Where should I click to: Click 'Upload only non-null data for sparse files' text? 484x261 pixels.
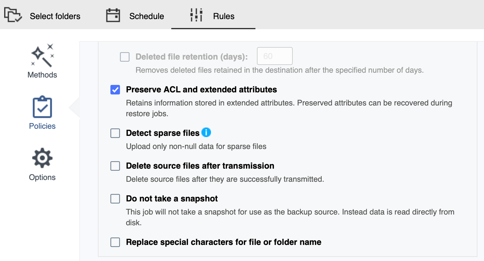coord(196,146)
